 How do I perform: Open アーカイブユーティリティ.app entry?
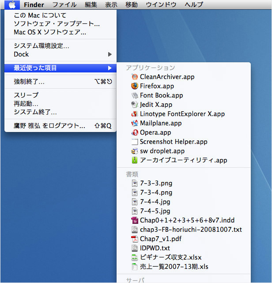tap(184, 160)
